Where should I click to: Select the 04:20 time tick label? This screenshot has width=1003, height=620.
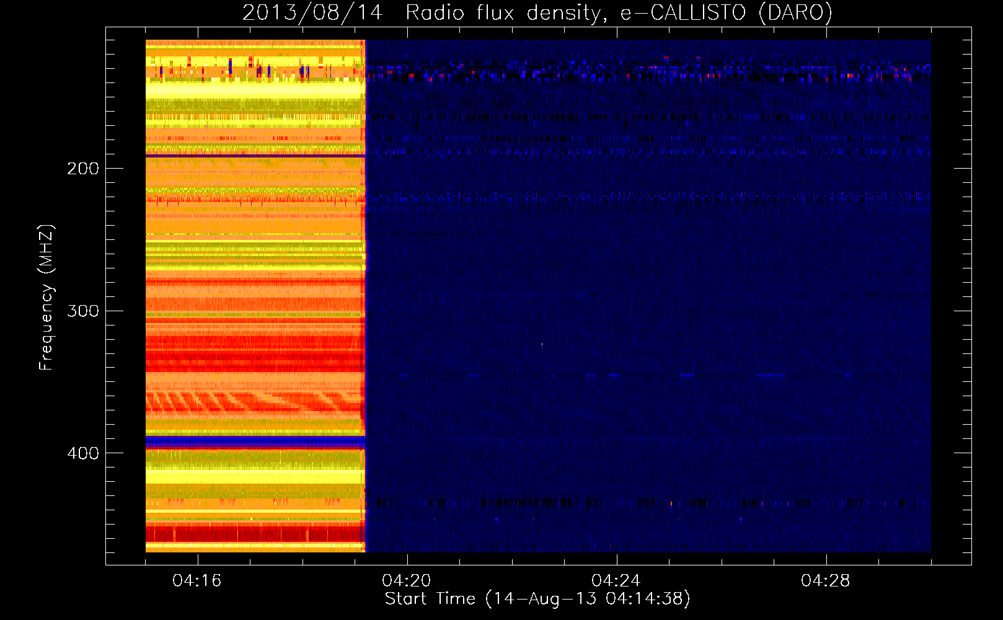coord(407,581)
